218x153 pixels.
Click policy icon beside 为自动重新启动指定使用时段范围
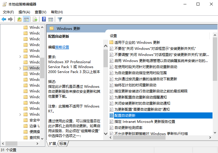(x=111, y=73)
